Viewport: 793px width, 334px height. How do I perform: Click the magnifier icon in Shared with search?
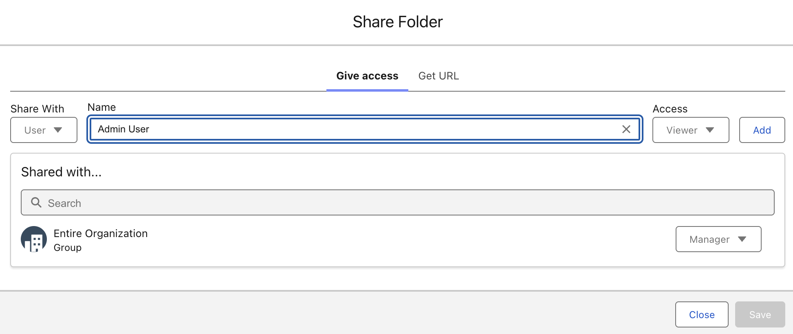36,202
